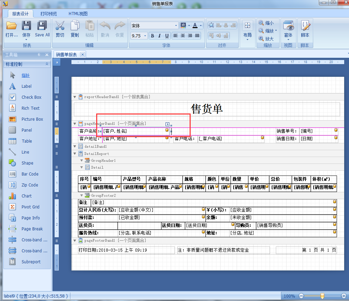Toggle italic text formatting
349x301 pixels.
(x=159, y=36)
